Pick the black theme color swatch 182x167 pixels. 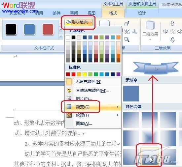pyautogui.click(x=73, y=37)
